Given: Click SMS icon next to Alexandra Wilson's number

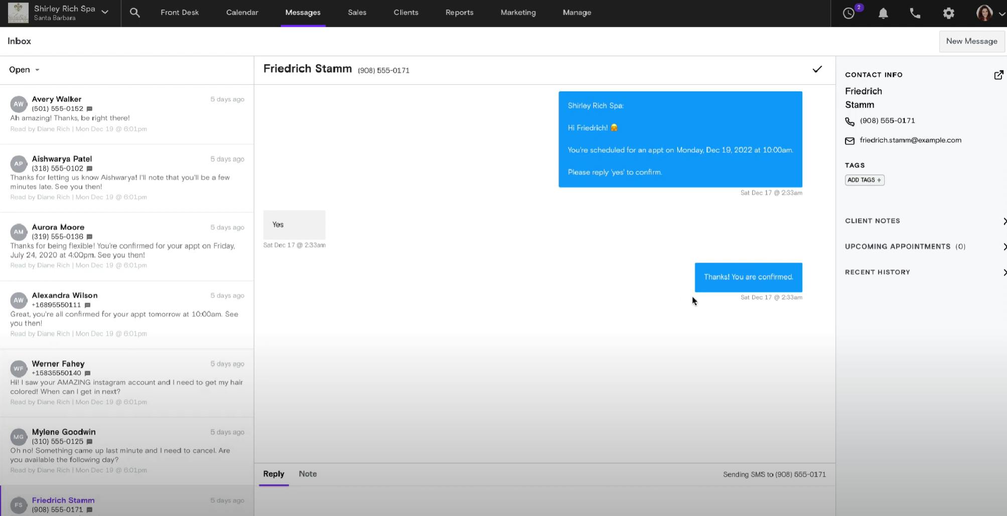Looking at the screenshot, I should click(87, 305).
